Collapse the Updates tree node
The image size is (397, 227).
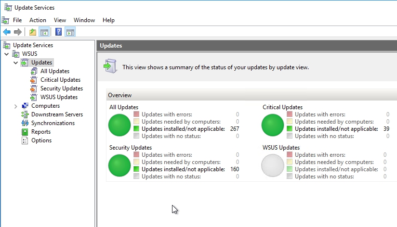[x=16, y=63]
